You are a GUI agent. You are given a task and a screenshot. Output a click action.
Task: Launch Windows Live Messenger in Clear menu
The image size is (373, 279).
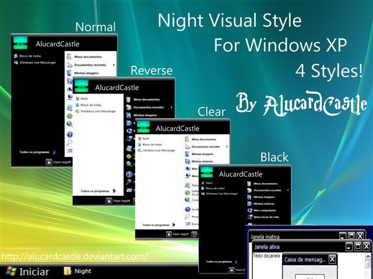[157, 151]
